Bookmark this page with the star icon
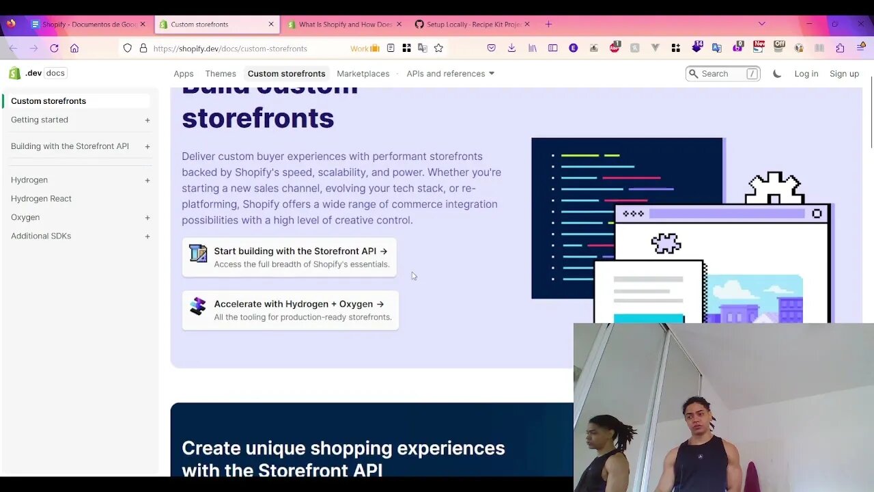This screenshot has width=874, height=492. pos(438,49)
